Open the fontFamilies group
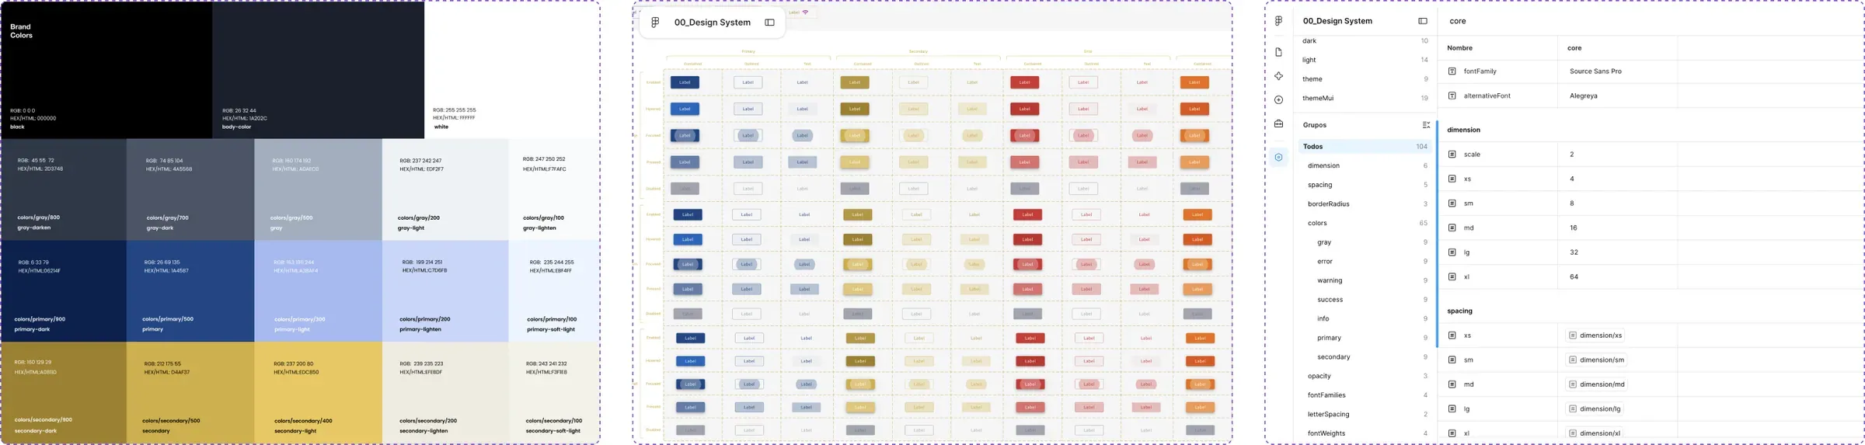1865x445 pixels. pyautogui.click(x=1365, y=395)
